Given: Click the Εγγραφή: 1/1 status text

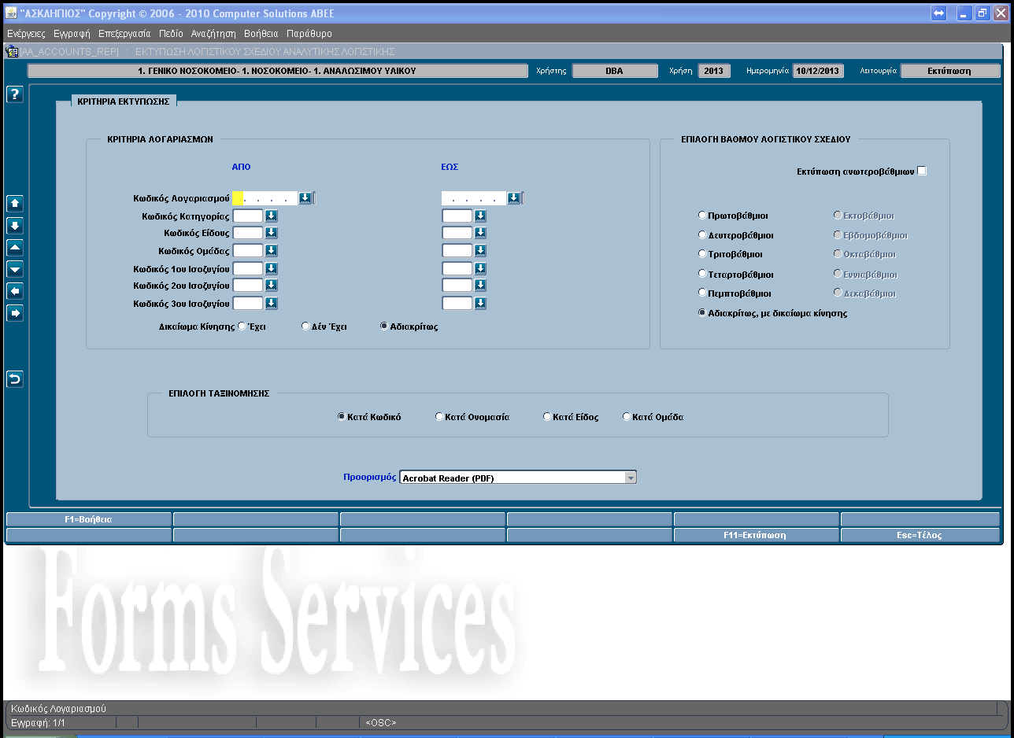Looking at the screenshot, I should (38, 722).
